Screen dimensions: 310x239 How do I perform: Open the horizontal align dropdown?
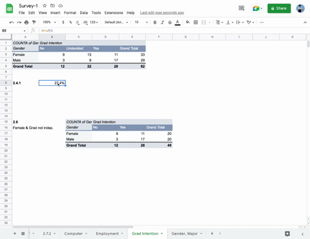click(x=220, y=22)
